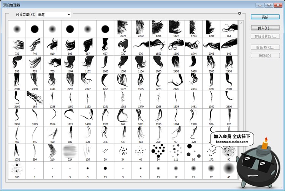Click the 重命名 (Rename) button

pyautogui.click(x=265, y=48)
